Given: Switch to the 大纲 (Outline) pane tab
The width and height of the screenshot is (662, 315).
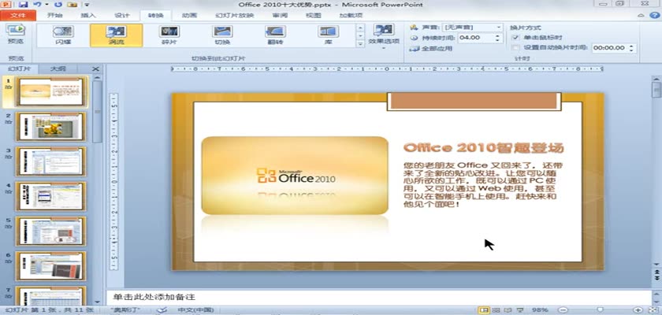Looking at the screenshot, I should point(58,69).
